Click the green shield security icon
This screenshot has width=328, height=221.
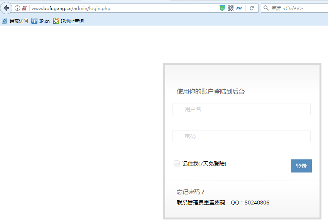pos(222,8)
